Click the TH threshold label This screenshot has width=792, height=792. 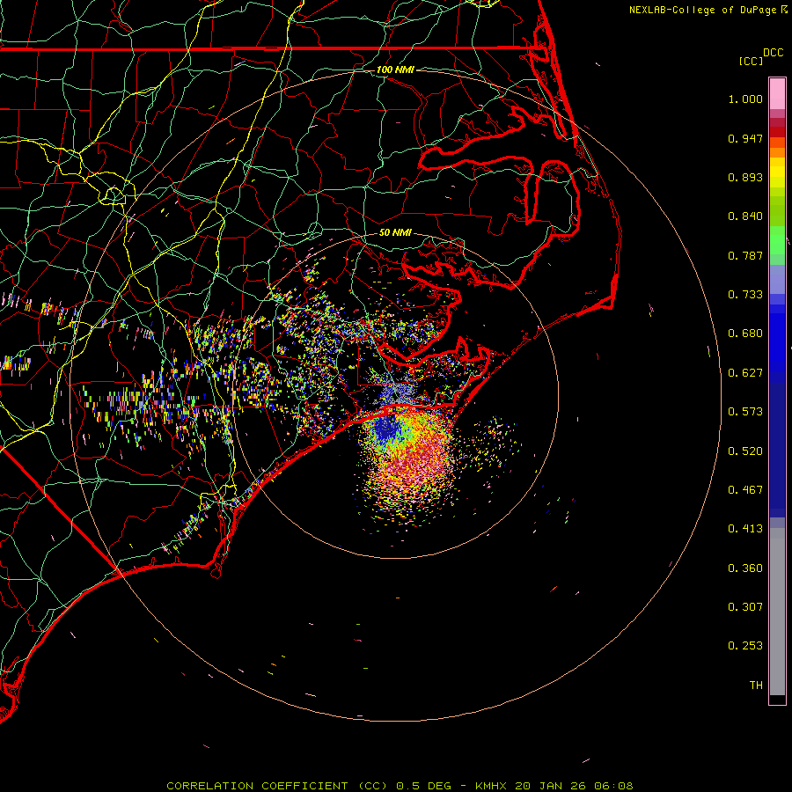click(x=756, y=686)
